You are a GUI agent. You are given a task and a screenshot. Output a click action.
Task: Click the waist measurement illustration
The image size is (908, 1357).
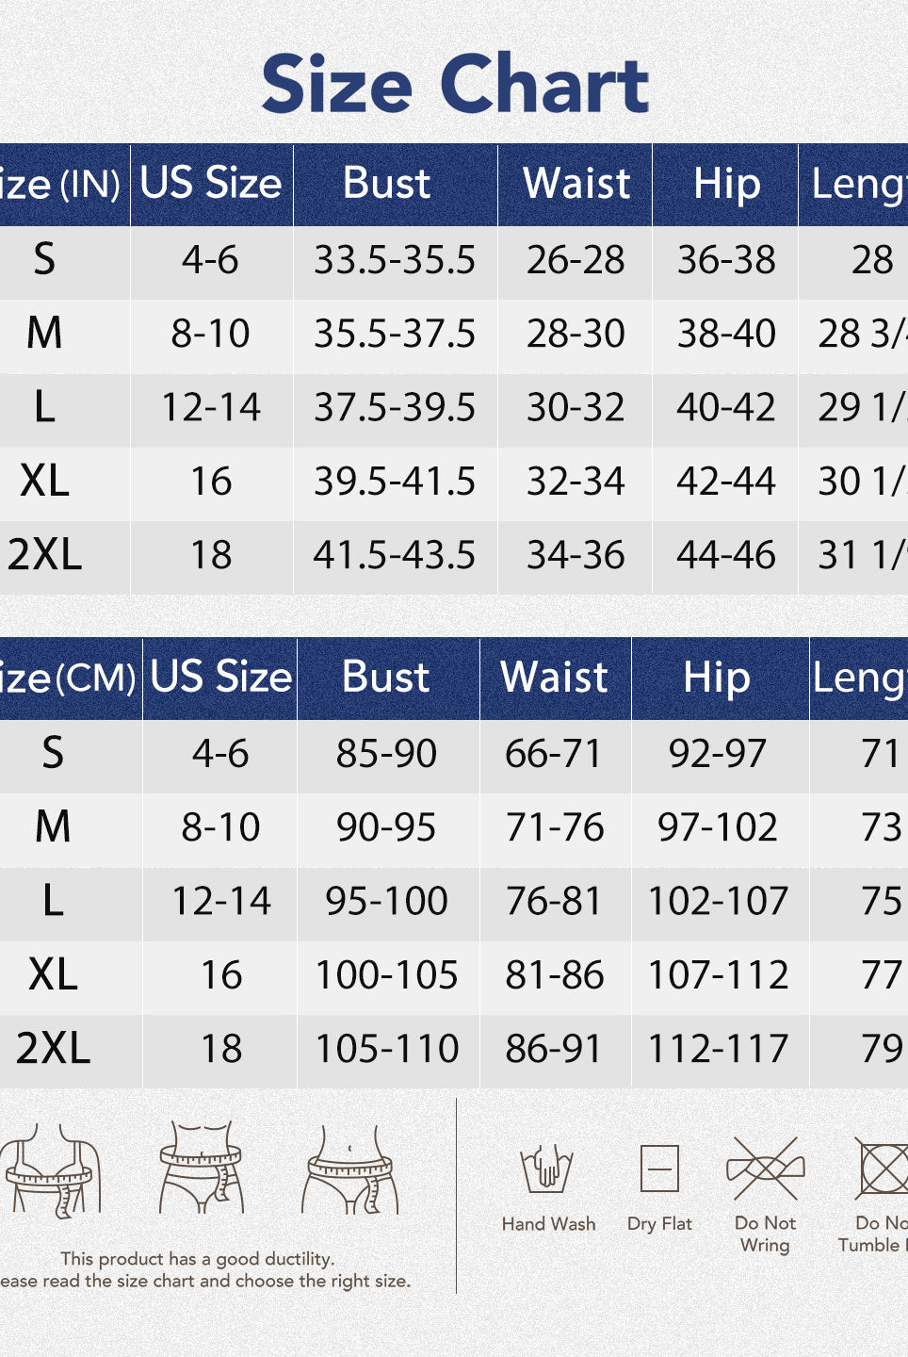(x=201, y=1167)
